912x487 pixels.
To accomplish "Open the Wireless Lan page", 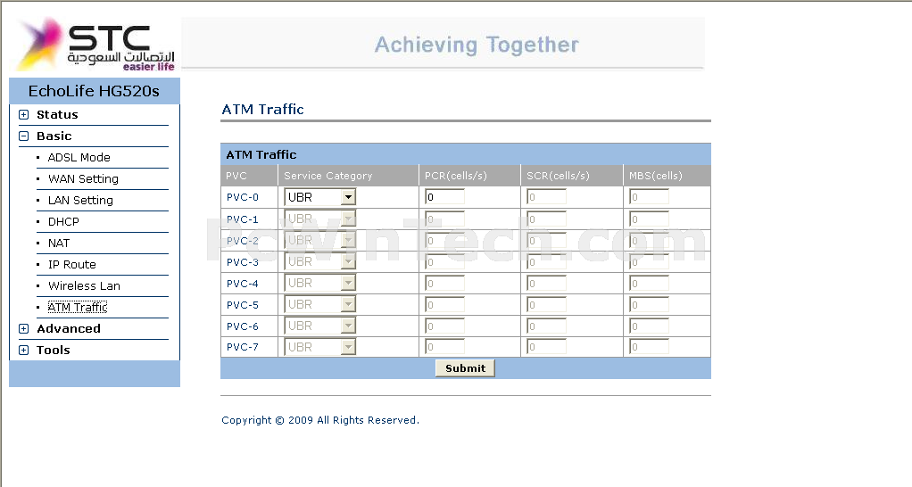I will click(84, 286).
